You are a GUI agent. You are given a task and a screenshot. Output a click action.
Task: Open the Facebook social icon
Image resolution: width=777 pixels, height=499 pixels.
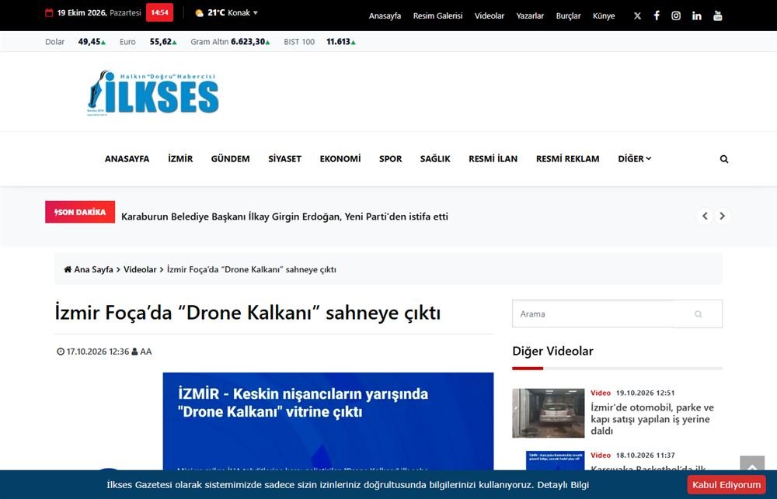pyautogui.click(x=657, y=16)
